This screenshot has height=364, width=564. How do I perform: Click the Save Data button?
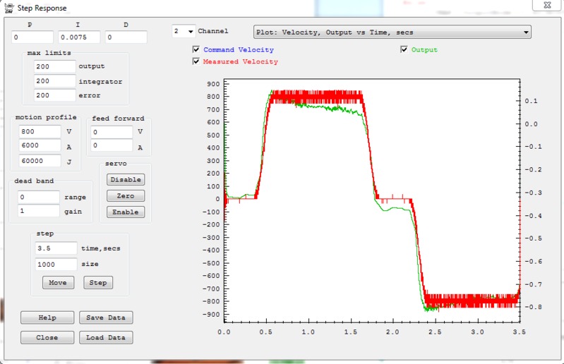pos(105,317)
